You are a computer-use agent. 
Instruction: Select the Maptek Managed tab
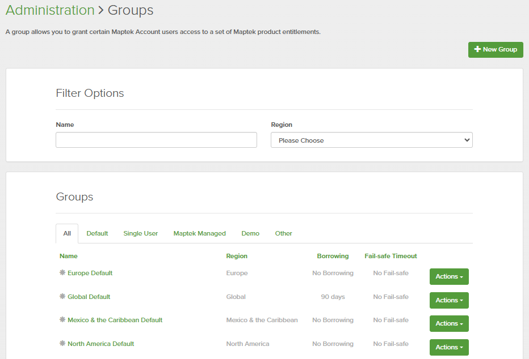click(199, 233)
